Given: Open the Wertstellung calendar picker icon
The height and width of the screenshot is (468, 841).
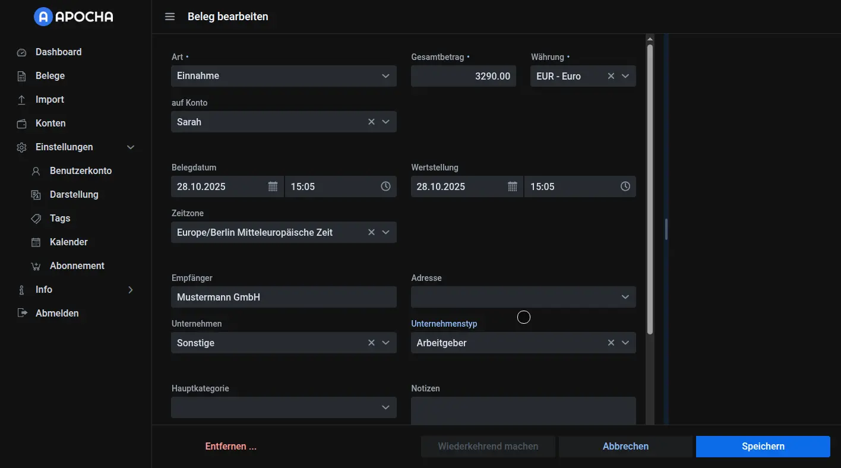Looking at the screenshot, I should (x=512, y=186).
